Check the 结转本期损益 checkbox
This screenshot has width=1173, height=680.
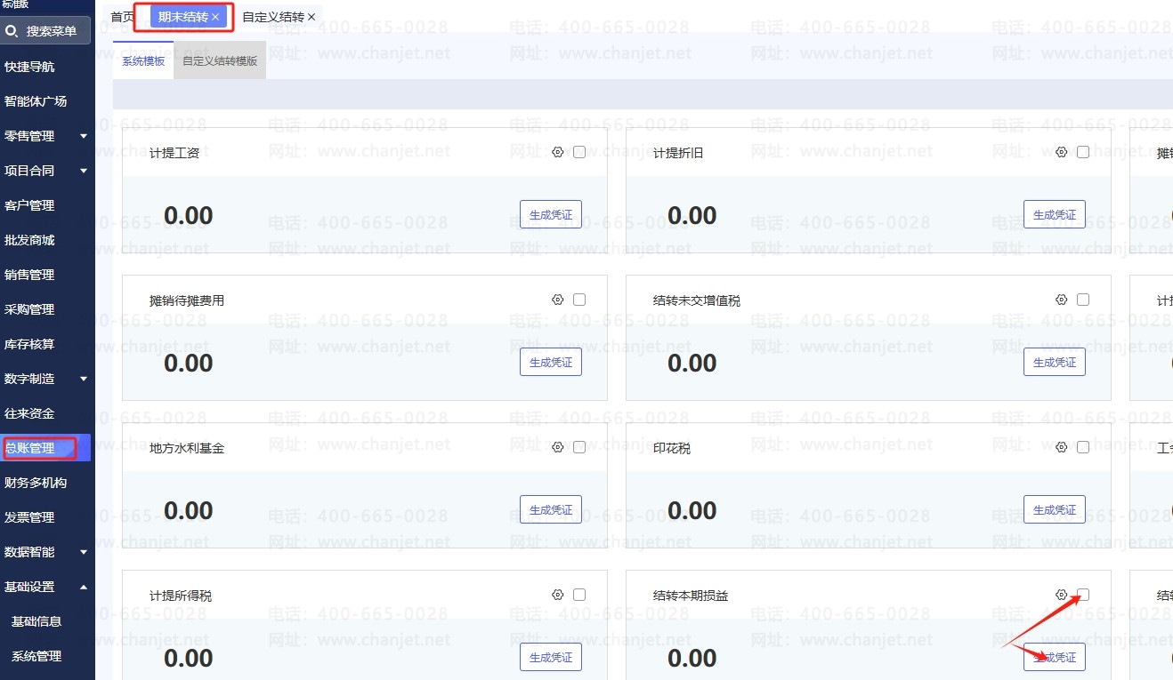tap(1083, 595)
